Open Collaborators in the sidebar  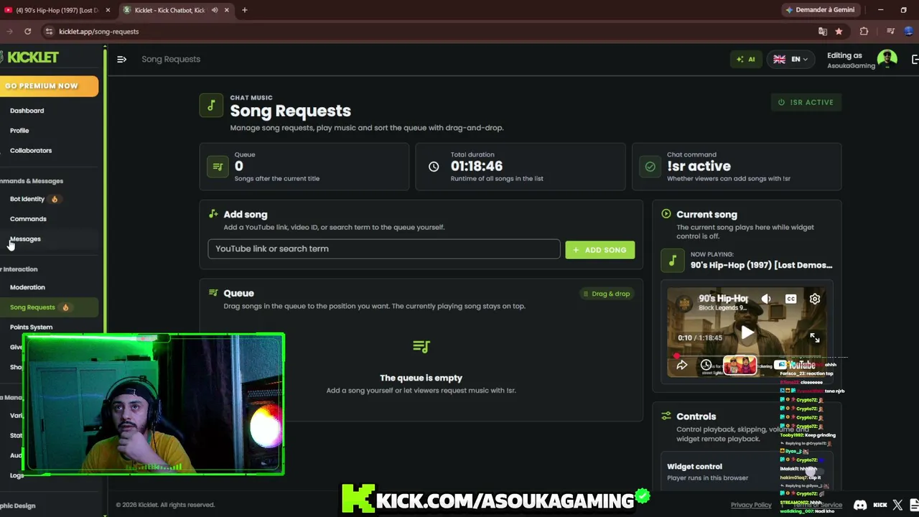31,151
